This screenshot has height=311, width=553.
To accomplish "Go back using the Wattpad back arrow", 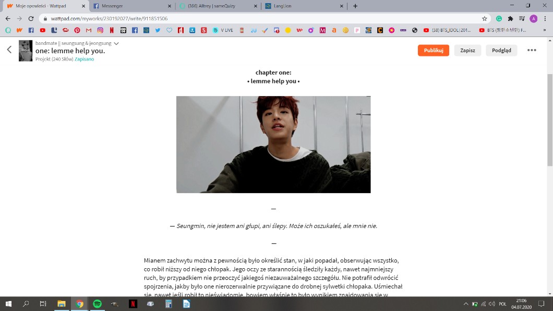I will pos(9,50).
